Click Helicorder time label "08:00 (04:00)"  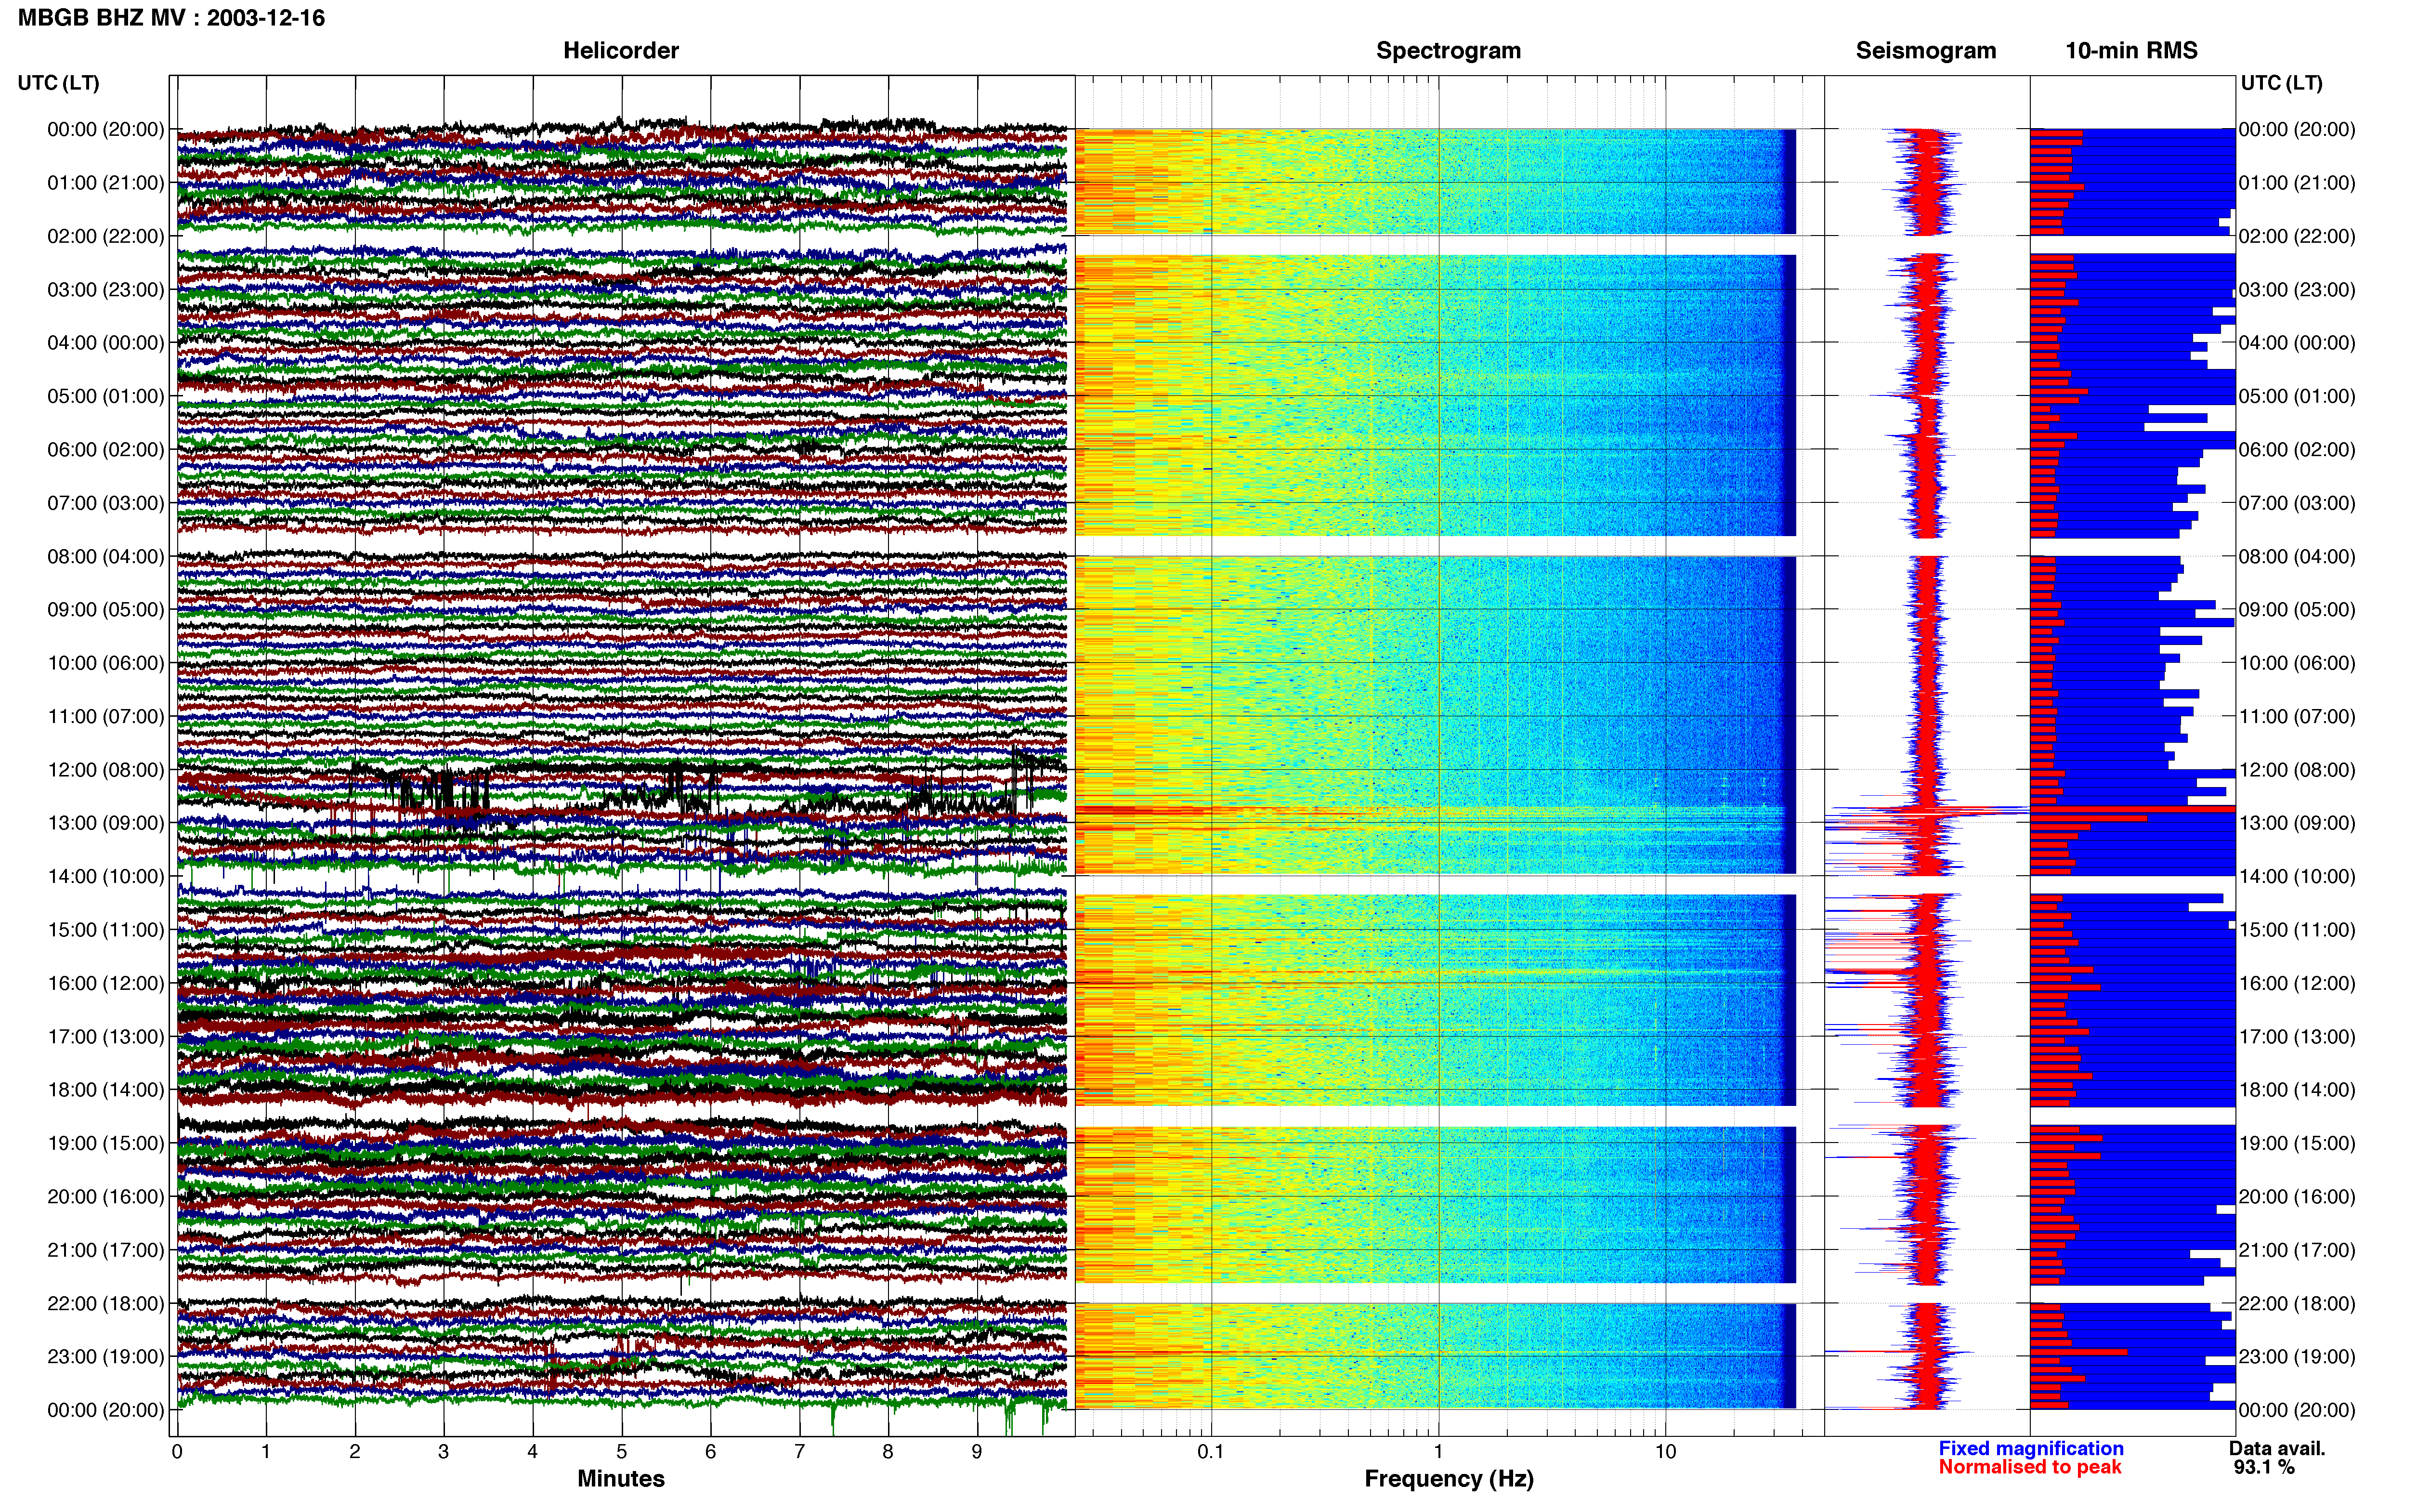pos(106,557)
